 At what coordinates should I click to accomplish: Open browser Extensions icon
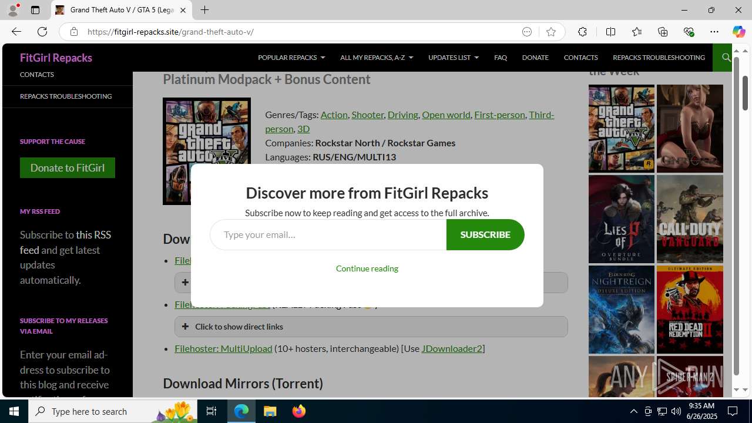[582, 32]
